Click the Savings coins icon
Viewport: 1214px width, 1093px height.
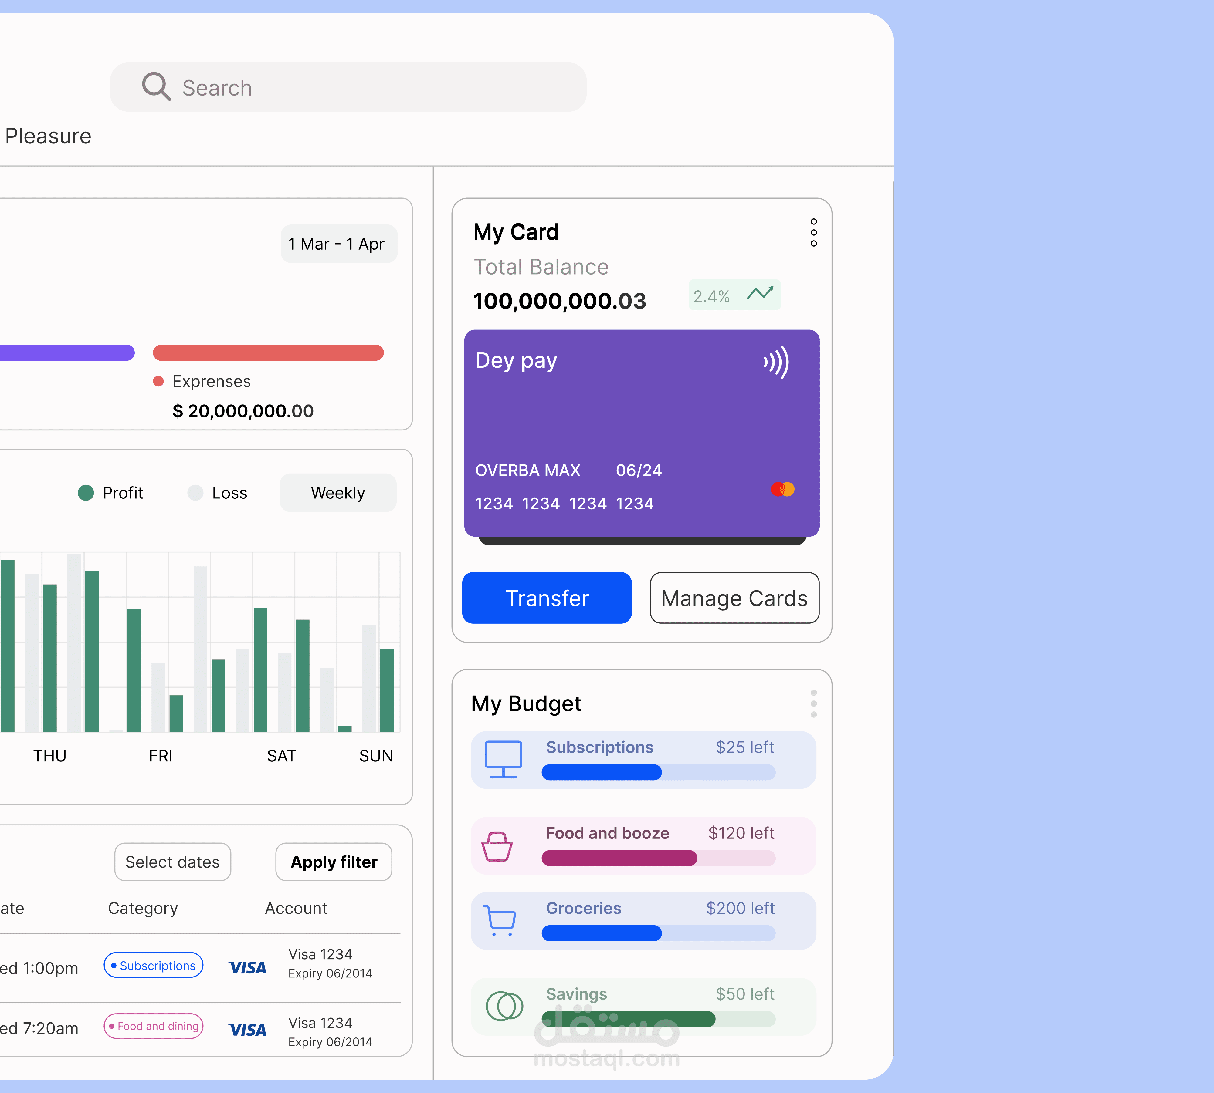504,1006
